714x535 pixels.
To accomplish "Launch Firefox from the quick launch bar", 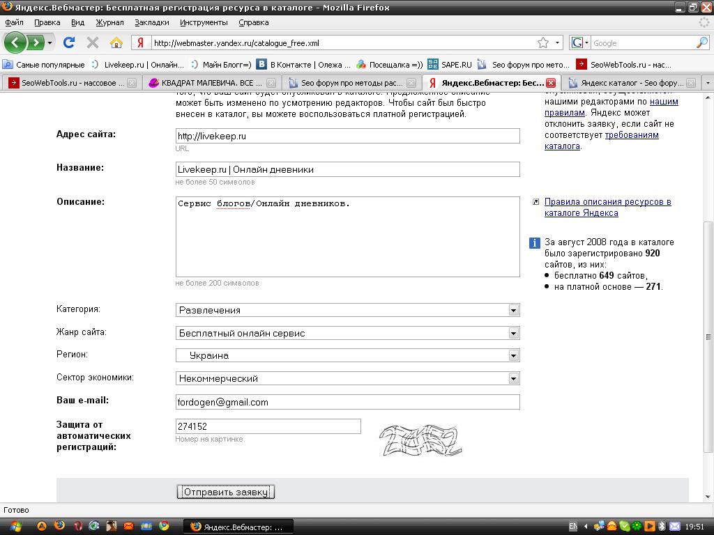I will point(59,527).
